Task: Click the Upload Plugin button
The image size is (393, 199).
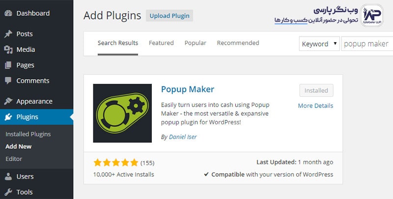Action: pos(169,16)
